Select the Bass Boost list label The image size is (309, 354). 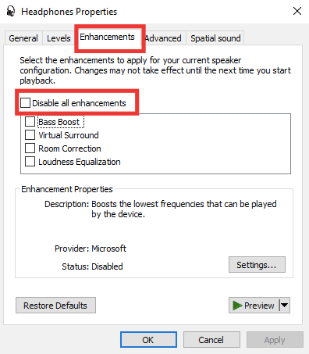(x=59, y=122)
